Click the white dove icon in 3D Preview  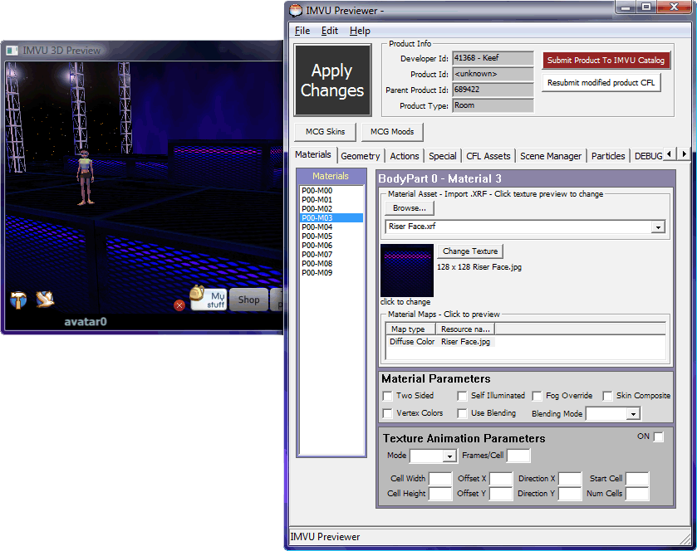click(x=45, y=299)
